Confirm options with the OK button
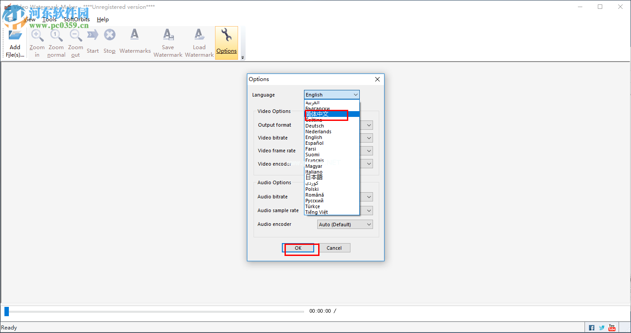Screen dimensions: 631x333 point(298,248)
